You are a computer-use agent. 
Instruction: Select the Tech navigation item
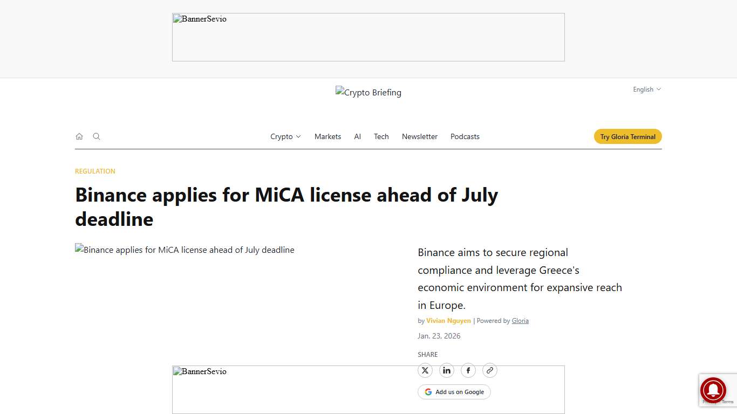coord(381,136)
